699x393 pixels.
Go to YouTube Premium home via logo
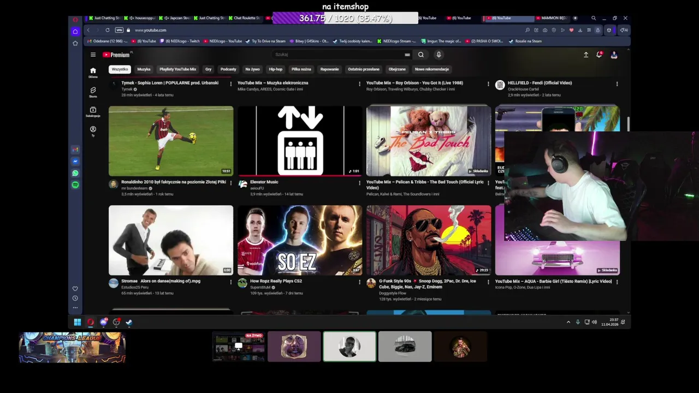(116, 55)
